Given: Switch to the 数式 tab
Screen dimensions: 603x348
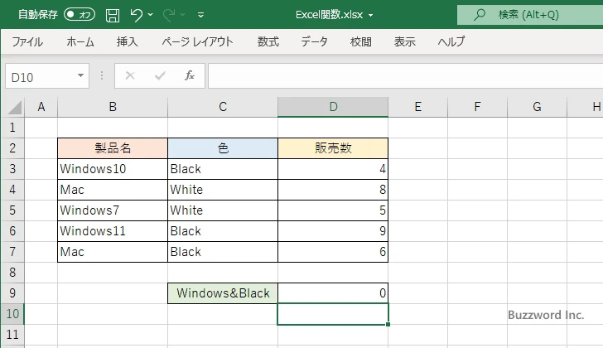Looking at the screenshot, I should click(268, 41).
